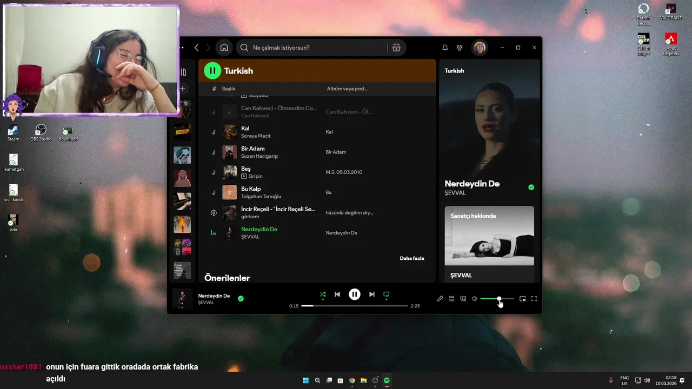Open album 'M.S. 05.03.2010'
The width and height of the screenshot is (692, 389).
click(344, 172)
